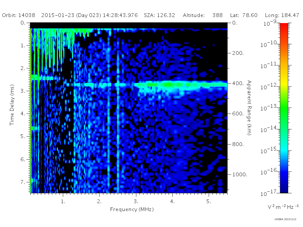The height and width of the screenshot is (227, 303).
Task: Click the frequency tick label '3.'
Action: point(136,202)
